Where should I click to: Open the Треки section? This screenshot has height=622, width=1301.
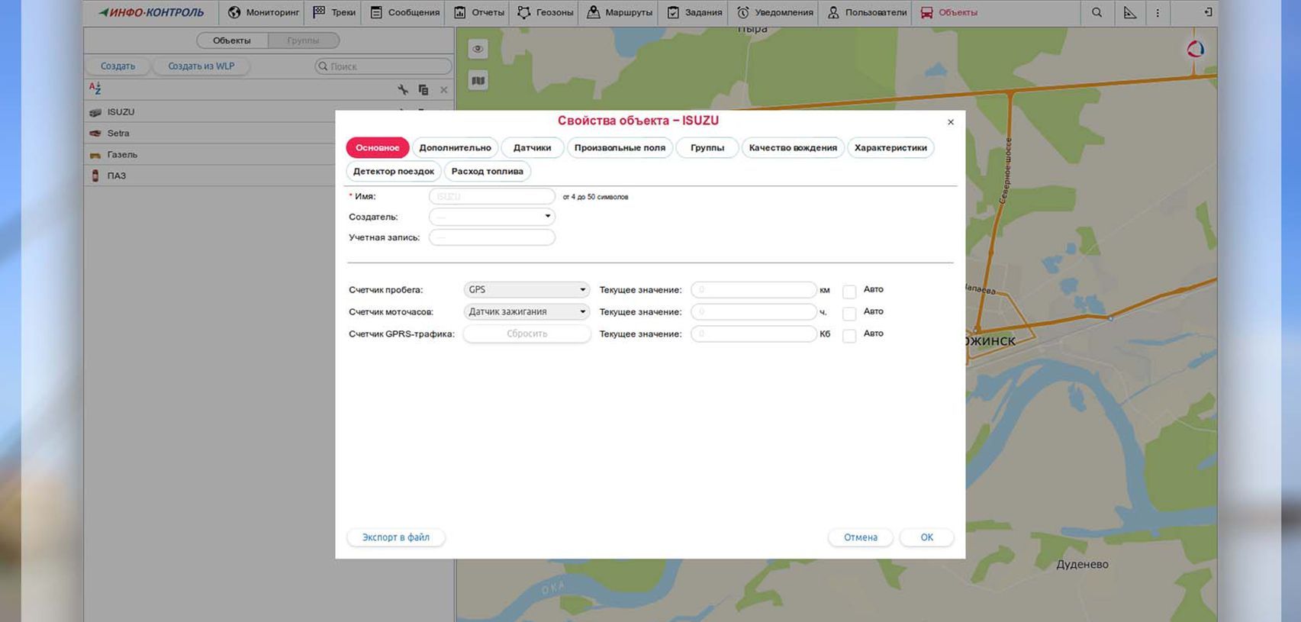334,12
